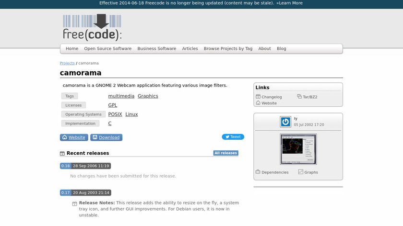Enlarge the camorama screenshot thumbnail
Screen dimensions: 403x226
tap(298, 149)
